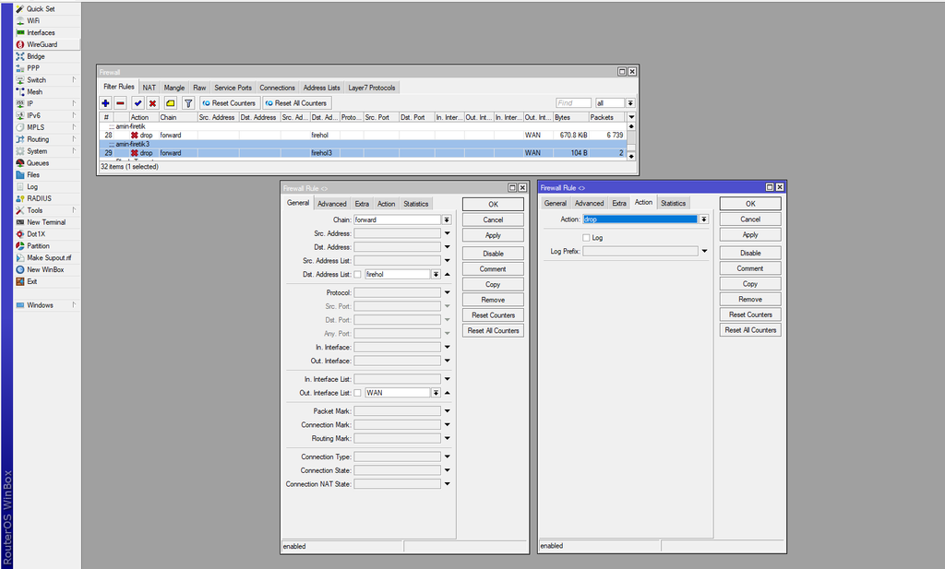
Task: Expand the Protocol field
Action: (448, 292)
